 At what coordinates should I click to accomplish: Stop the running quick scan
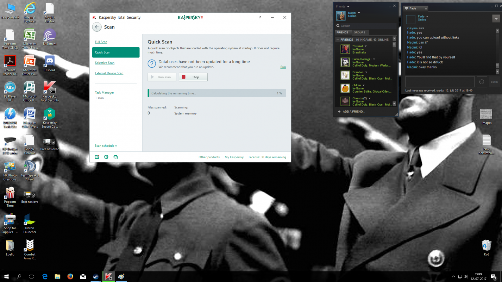coord(193,77)
